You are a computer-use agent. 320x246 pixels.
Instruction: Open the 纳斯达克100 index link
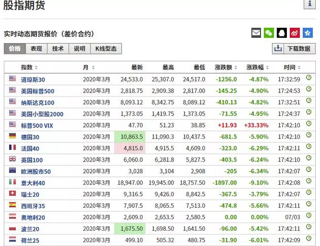[38, 103]
